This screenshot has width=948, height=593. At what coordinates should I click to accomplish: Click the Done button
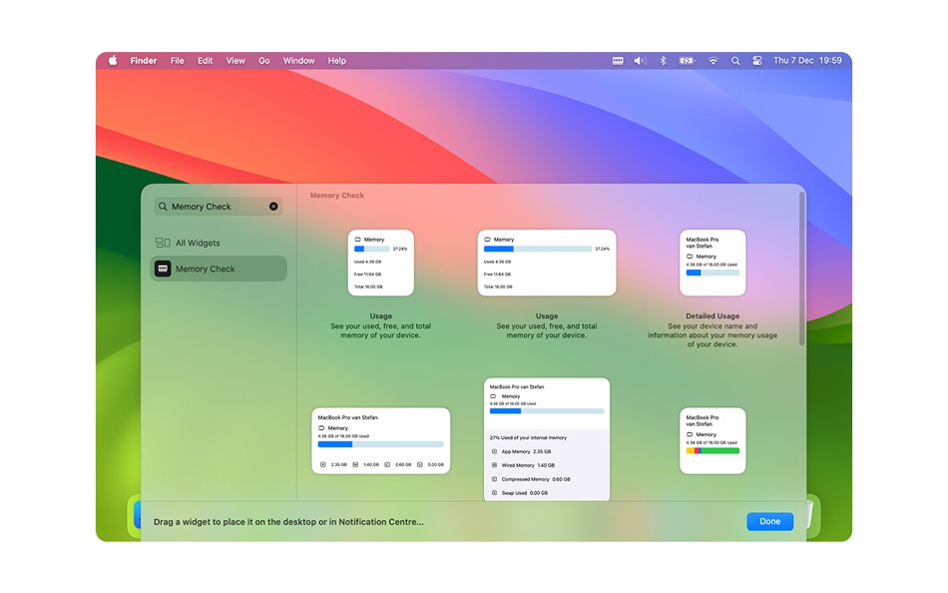pyautogui.click(x=769, y=521)
